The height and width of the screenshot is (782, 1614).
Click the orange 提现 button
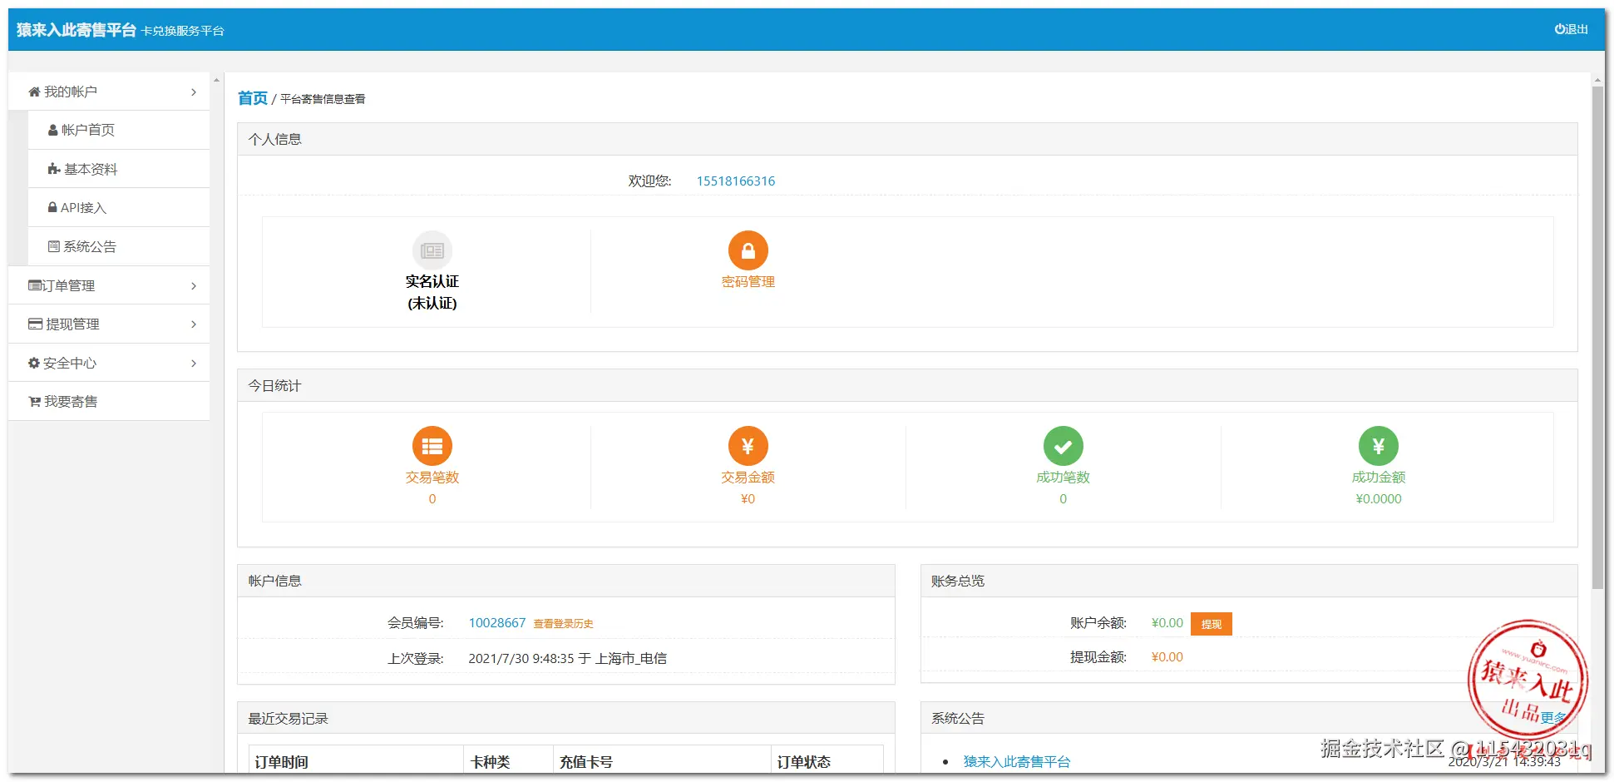coord(1212,624)
